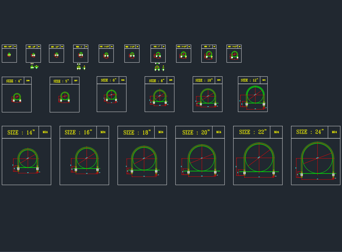Select the SIZE : 12" title text
342x252 pixels.
click(249, 80)
